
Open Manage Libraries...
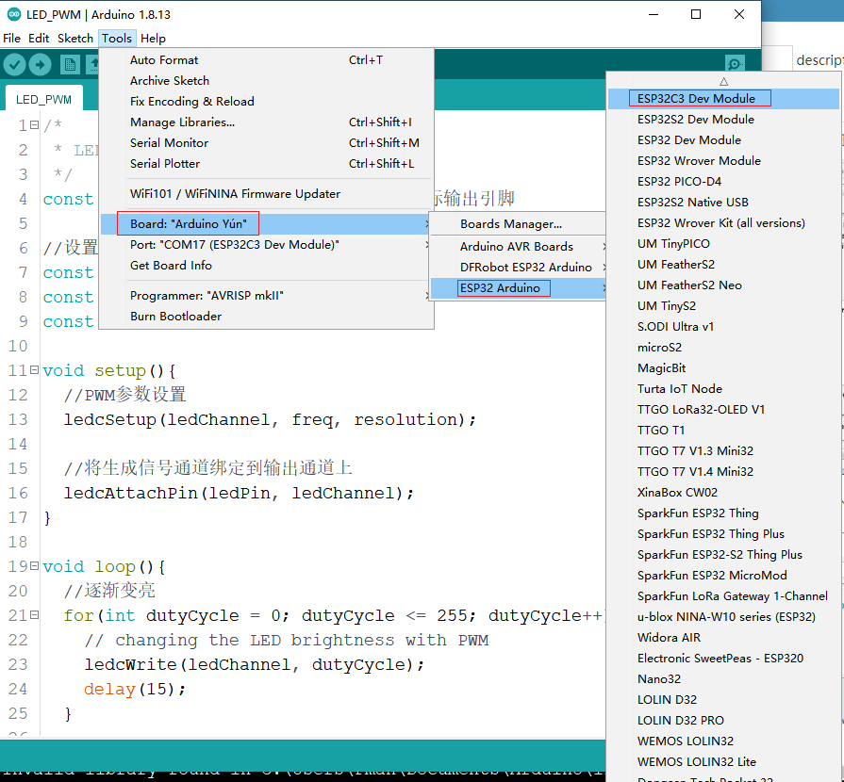pyautogui.click(x=267, y=122)
